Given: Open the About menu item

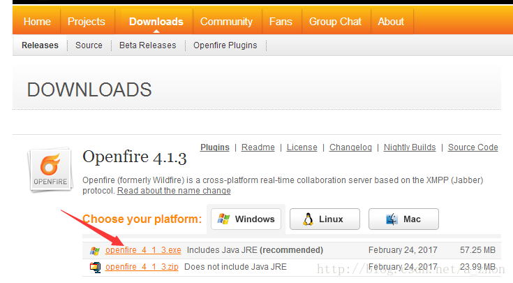Looking at the screenshot, I should point(391,22).
